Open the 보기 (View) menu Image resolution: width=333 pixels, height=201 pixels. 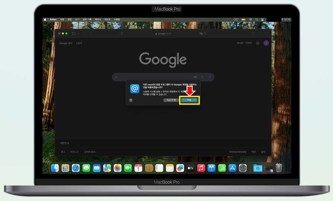point(77,19)
